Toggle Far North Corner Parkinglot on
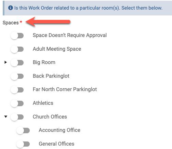 [x=17, y=90]
